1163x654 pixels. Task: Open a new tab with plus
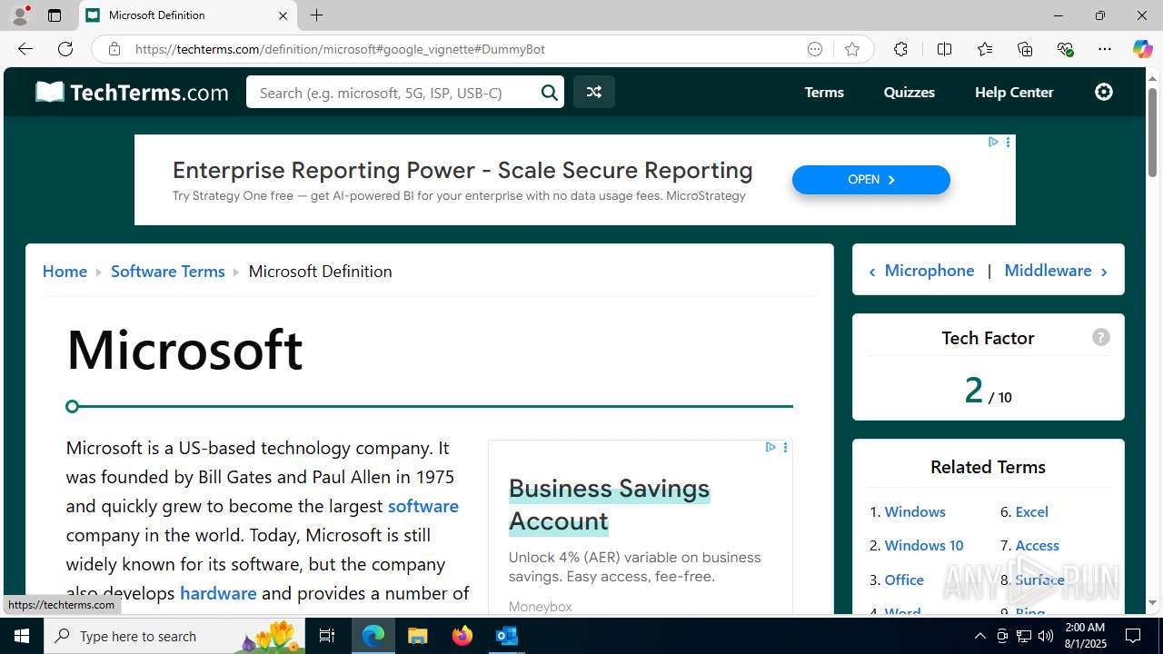316,15
